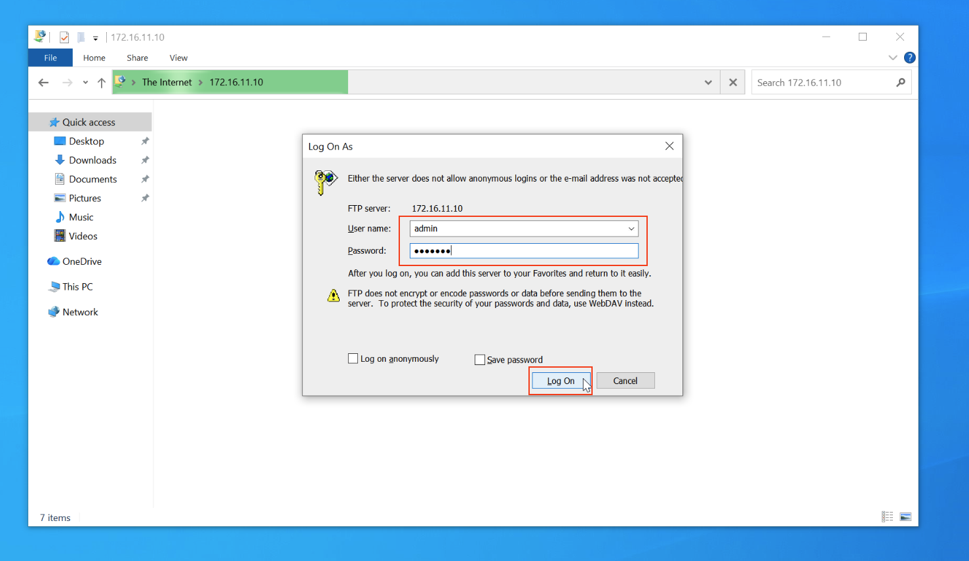Select Downloads in Quick access
The width and height of the screenshot is (969, 561).
click(92, 160)
